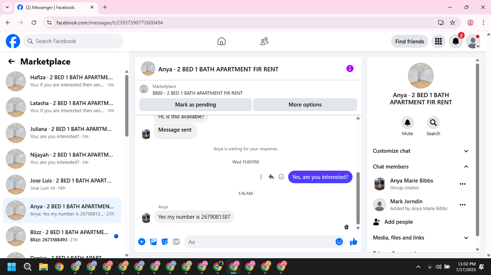The width and height of the screenshot is (491, 275).
Task: Reply to 'Yes, are you interested?' message
Action: (271, 177)
